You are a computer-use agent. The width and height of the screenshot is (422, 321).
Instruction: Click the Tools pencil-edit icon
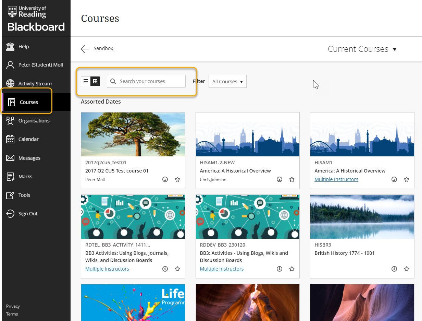[x=10, y=195]
